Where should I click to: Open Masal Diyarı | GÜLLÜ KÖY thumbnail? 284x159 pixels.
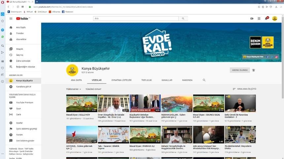(82, 103)
